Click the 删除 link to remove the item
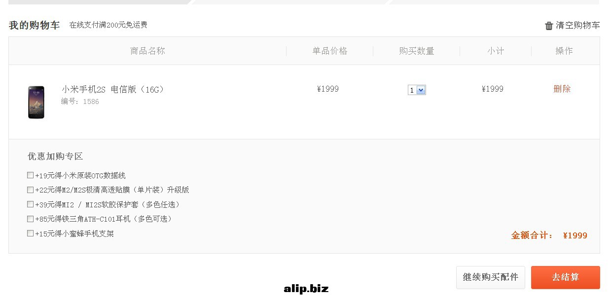Screen dimensions: 611x297 [562, 89]
